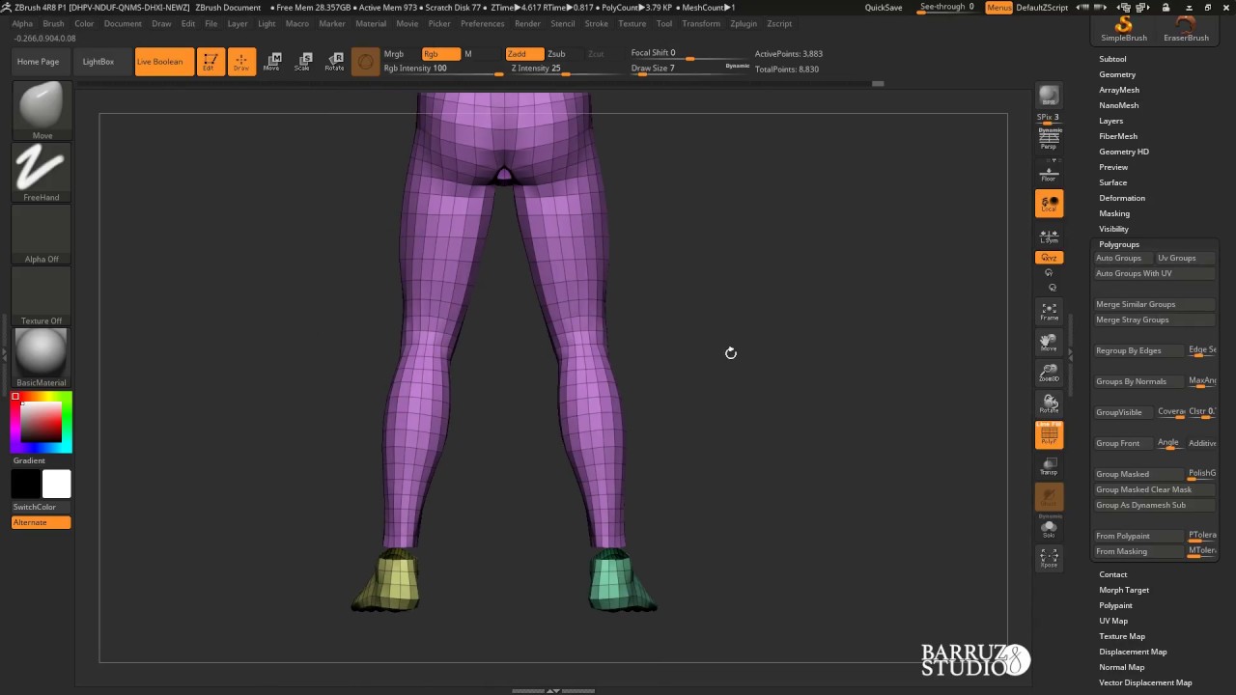Open the Texture Off selector
This screenshot has width=1236, height=695.
pos(42,295)
